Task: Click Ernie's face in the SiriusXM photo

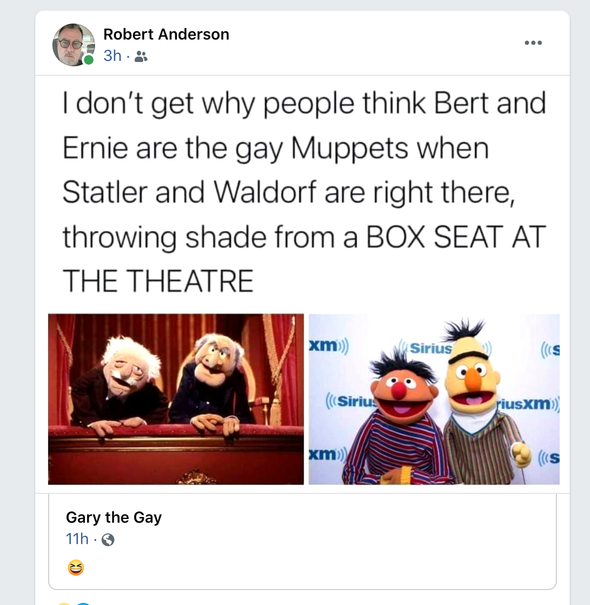Action: [401, 393]
